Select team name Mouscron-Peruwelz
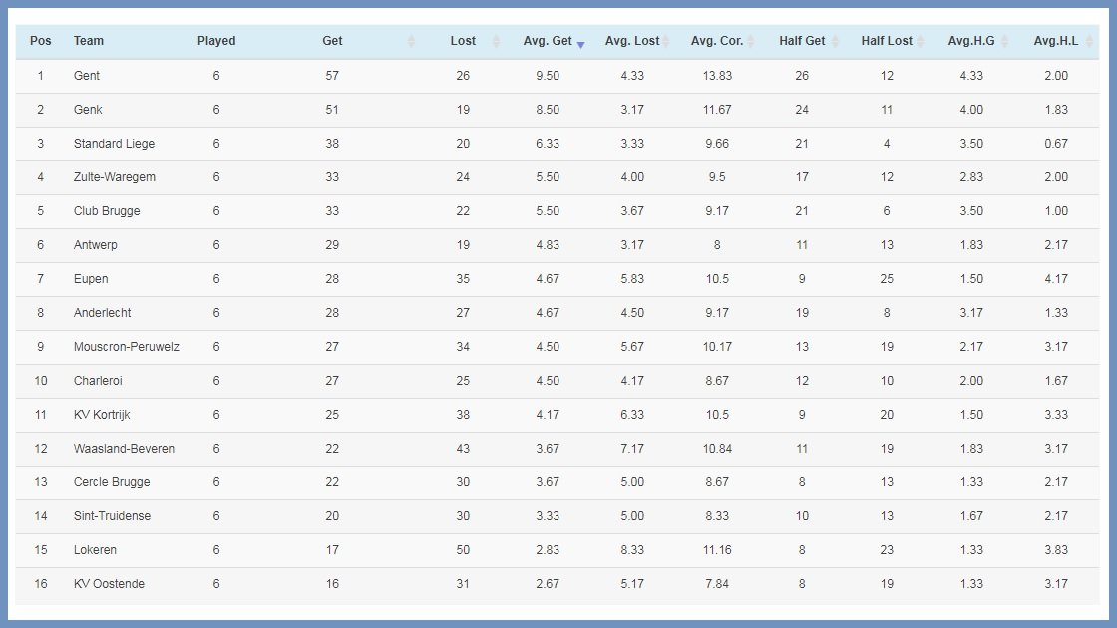 tap(126, 347)
